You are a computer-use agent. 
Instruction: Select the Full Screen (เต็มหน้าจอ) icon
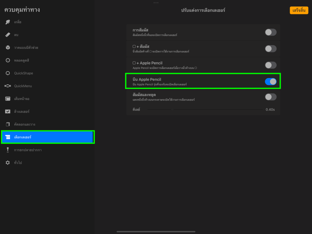coord(8,99)
